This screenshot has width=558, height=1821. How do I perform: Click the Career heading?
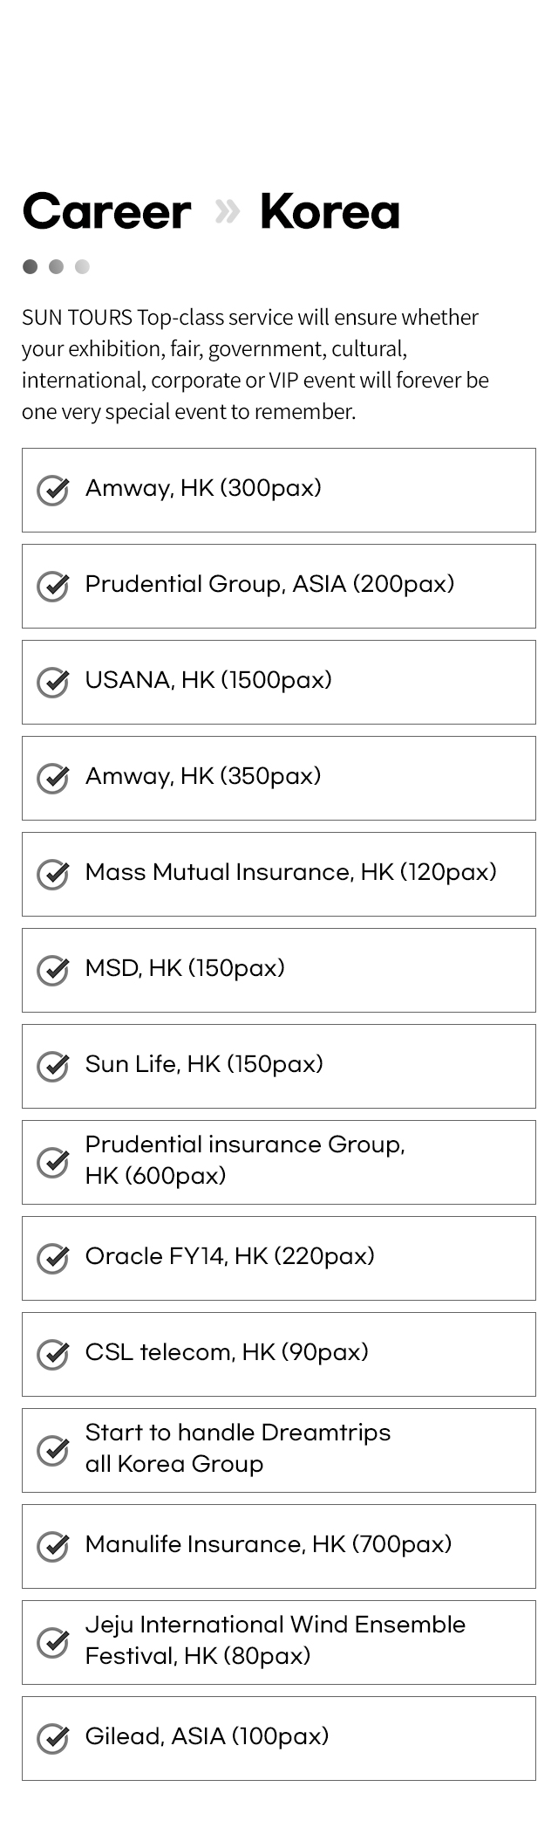[106, 211]
